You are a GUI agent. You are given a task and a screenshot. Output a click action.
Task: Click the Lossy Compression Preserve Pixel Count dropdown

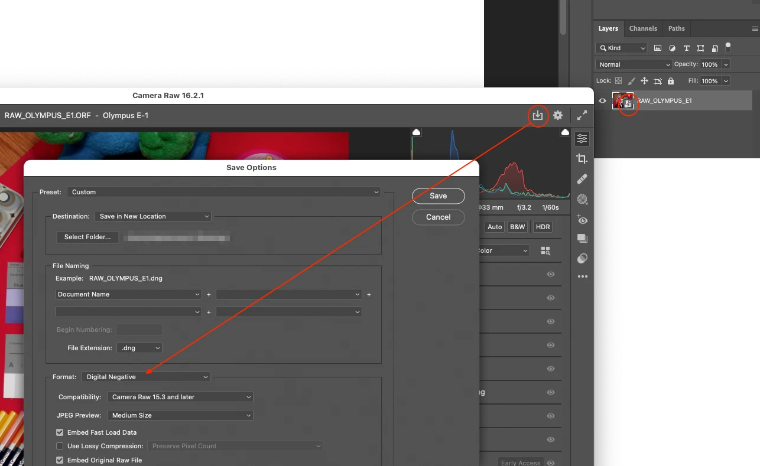point(235,446)
